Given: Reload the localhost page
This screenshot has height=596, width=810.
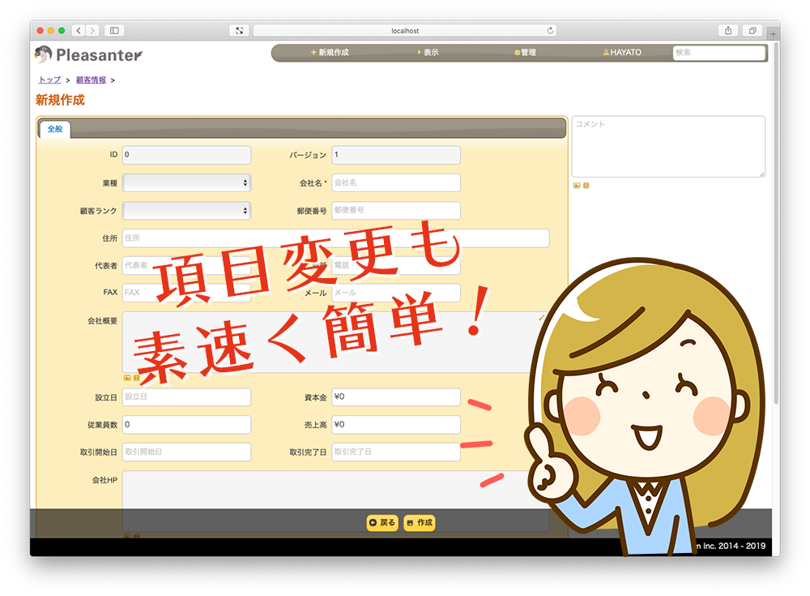Looking at the screenshot, I should (551, 31).
